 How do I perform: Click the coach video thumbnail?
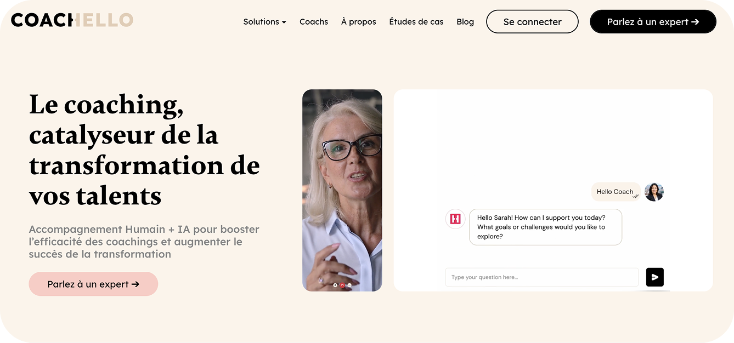click(342, 190)
